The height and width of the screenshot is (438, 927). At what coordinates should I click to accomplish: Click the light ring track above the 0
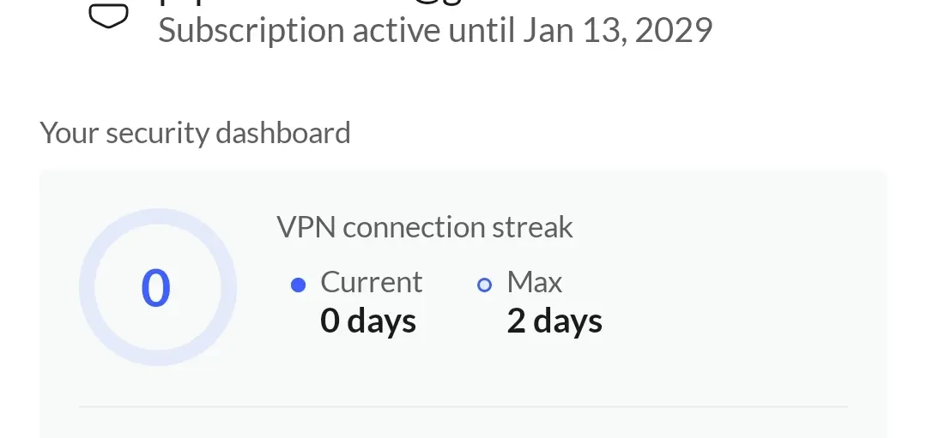[158, 217]
